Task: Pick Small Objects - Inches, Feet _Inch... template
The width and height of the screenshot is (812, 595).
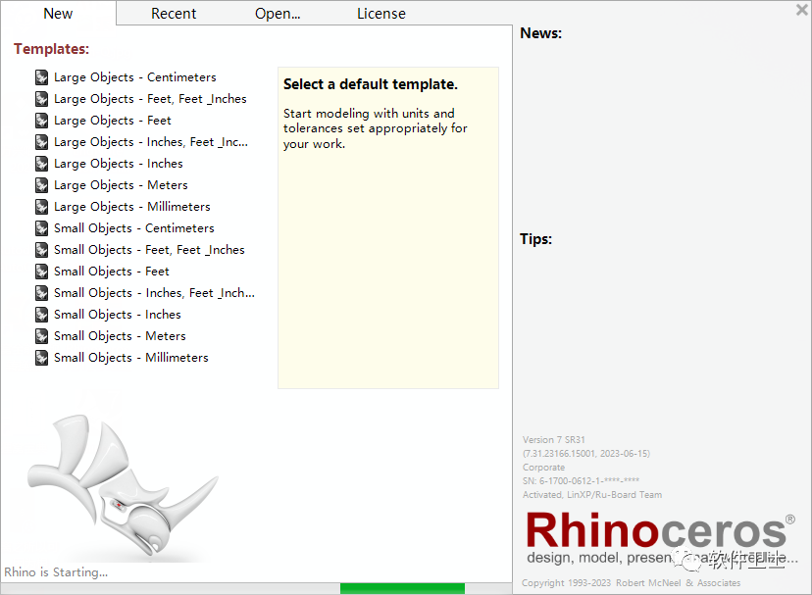Action: pos(154,293)
